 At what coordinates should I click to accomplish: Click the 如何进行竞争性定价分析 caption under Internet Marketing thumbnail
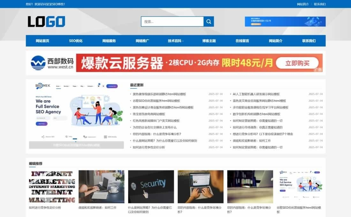click(x=45, y=208)
